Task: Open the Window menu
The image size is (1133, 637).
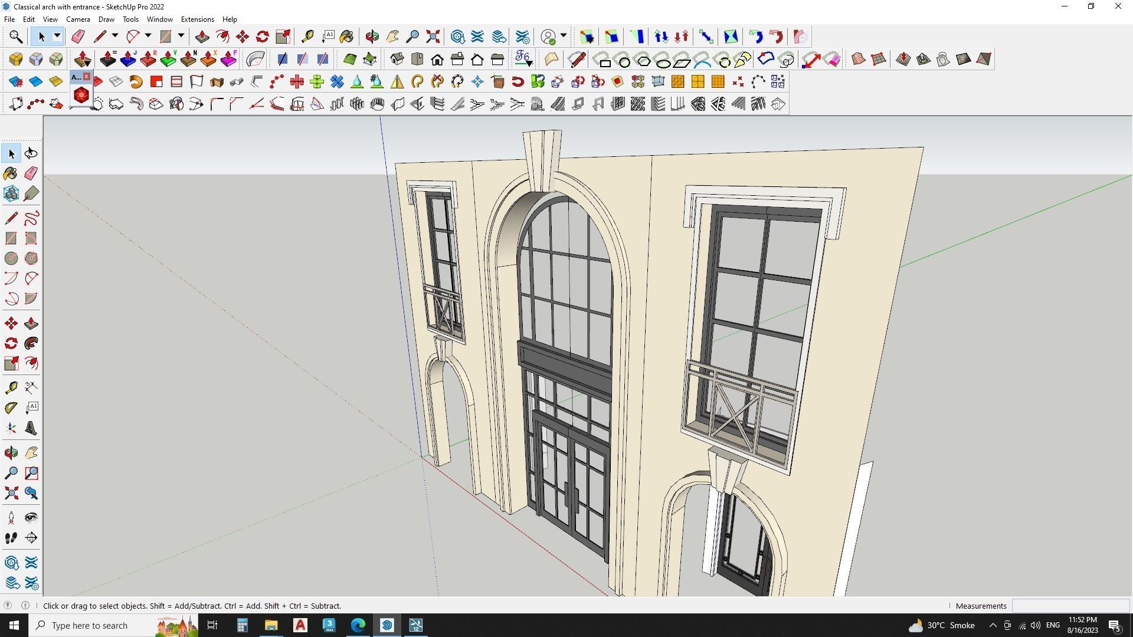Action: click(159, 19)
